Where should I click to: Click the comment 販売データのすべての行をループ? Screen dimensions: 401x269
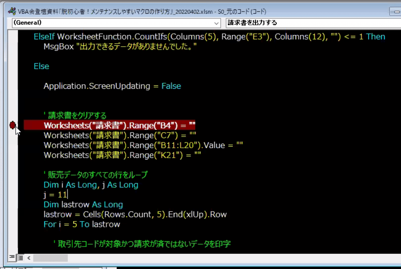96,175
